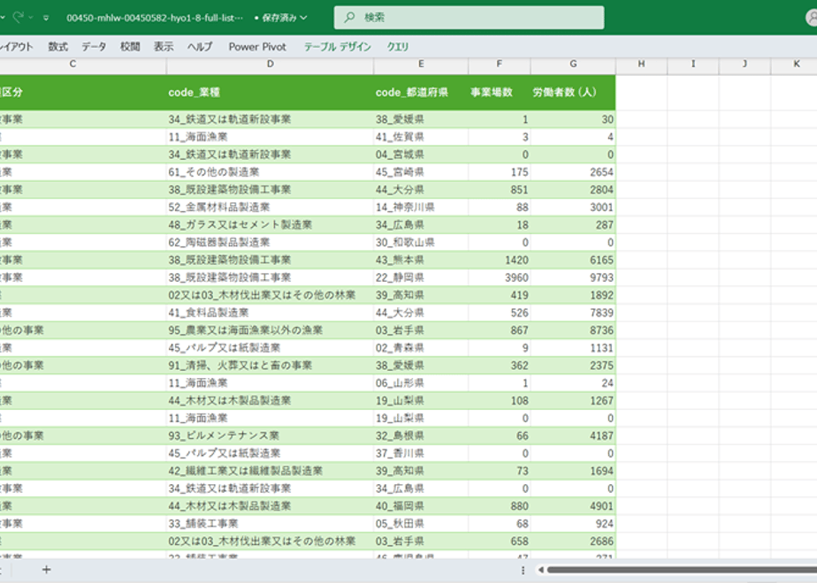Click the 労働者数 cell showing 8736
The width and height of the screenshot is (817, 583).
coord(573,330)
